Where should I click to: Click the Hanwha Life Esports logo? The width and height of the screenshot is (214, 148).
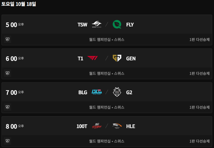pyautogui.click(x=117, y=126)
